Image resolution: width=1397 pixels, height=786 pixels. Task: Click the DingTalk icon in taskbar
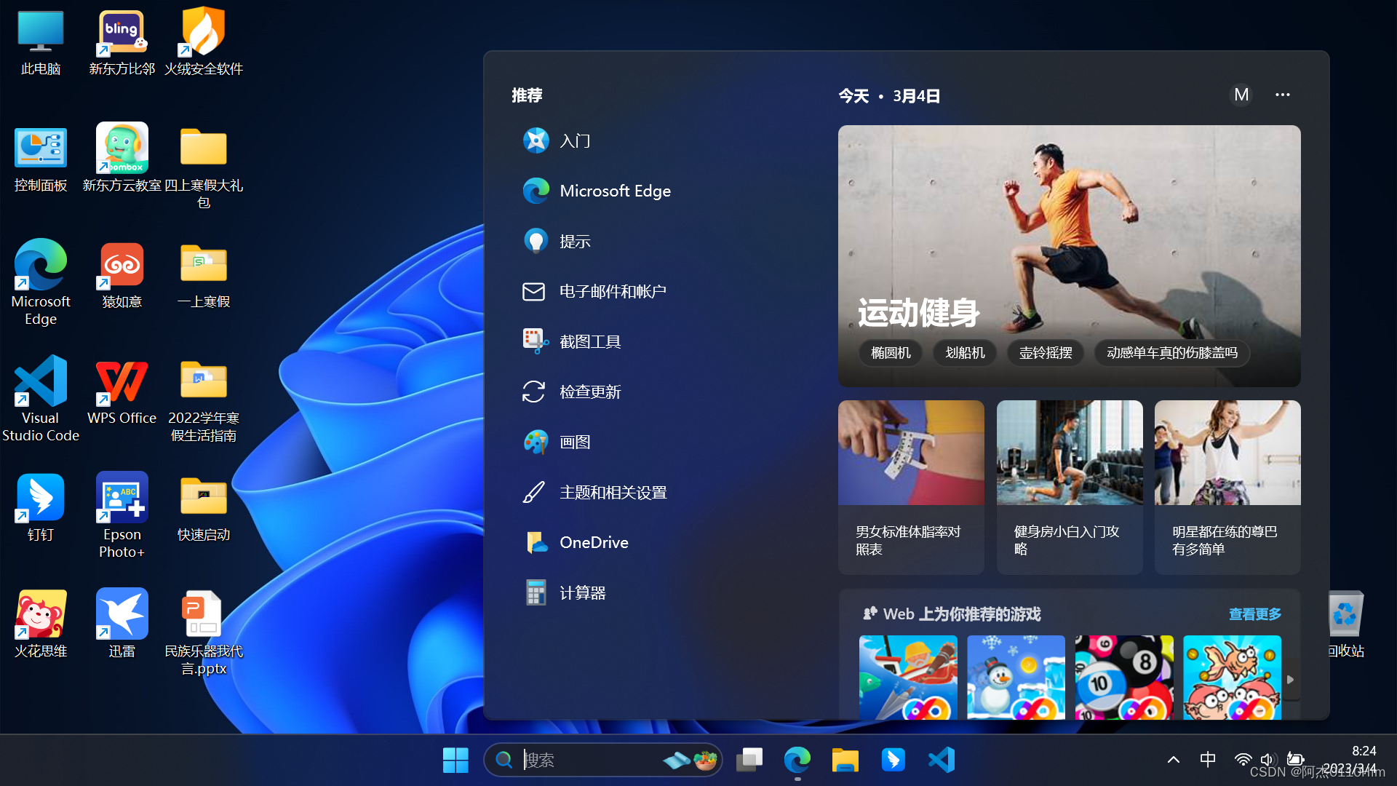pos(893,760)
